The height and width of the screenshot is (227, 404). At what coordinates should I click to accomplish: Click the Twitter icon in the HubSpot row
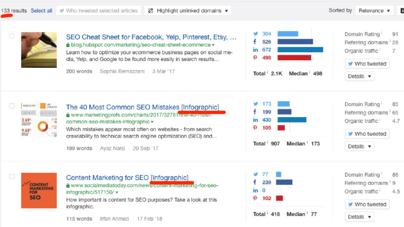[x=256, y=34]
